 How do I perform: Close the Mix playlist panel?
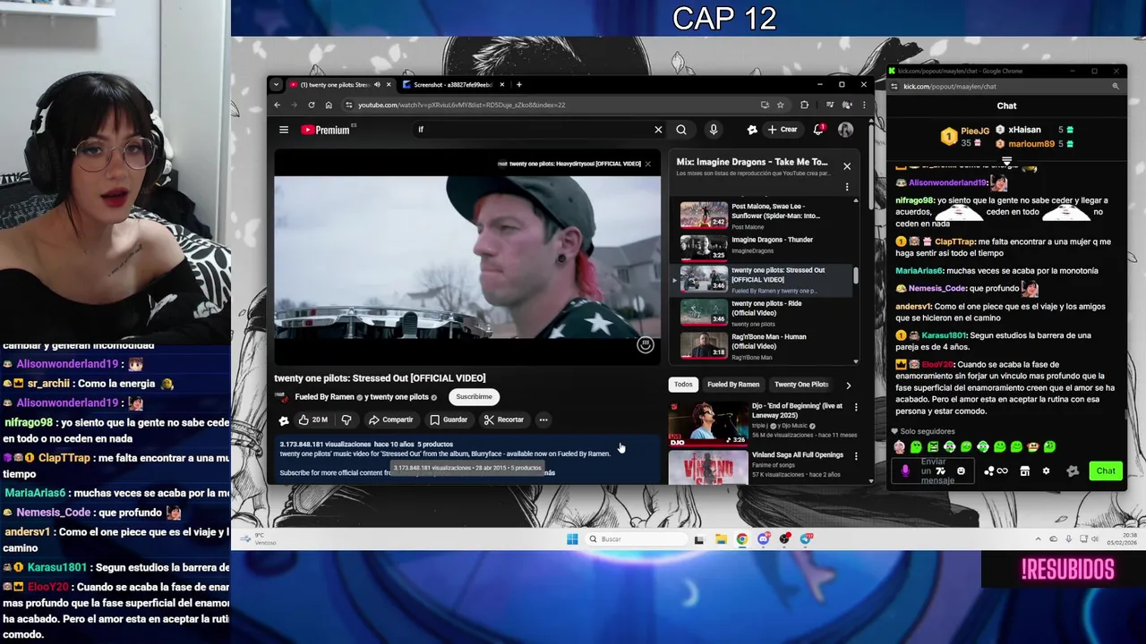847,166
